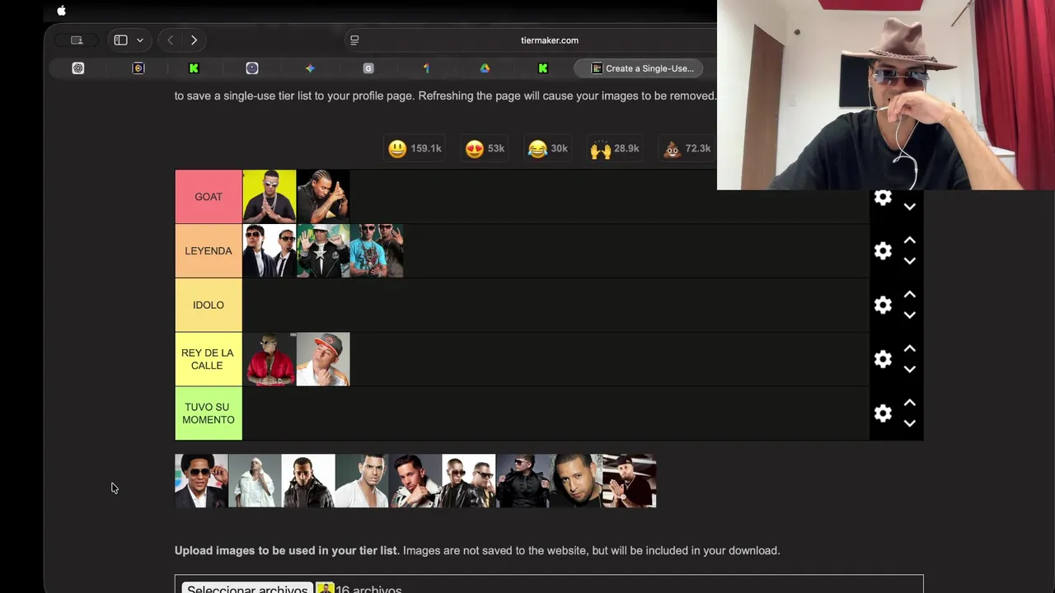Click the green TUVO SU MOMENTO label

click(209, 413)
